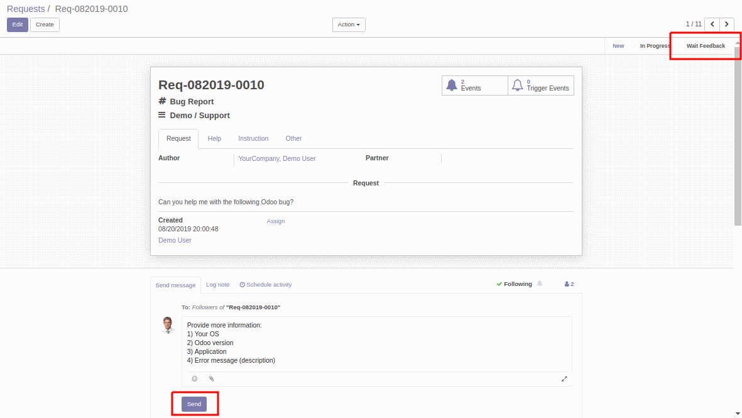Click the paperclip attachment icon

point(212,378)
